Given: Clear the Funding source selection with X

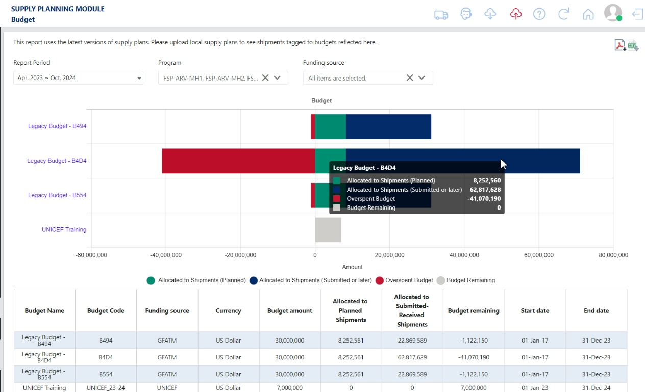Looking at the screenshot, I should tap(410, 77).
